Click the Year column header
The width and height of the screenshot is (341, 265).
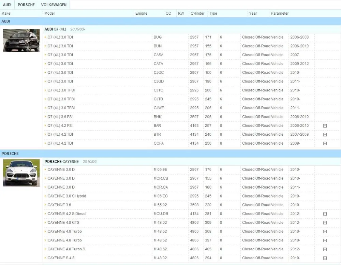point(253,13)
